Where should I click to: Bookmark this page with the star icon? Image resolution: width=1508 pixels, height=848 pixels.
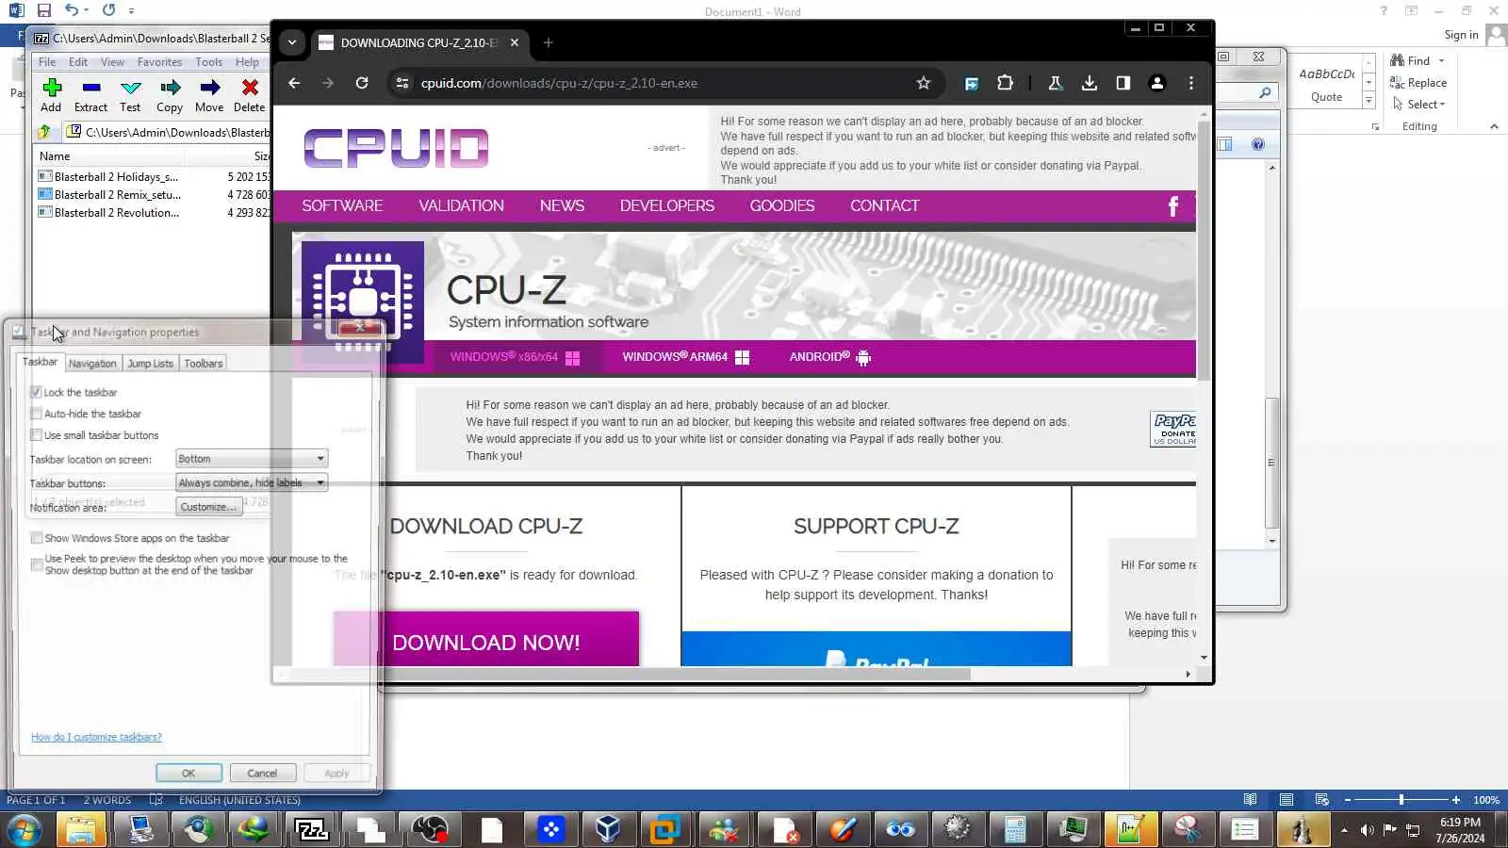[x=924, y=83]
